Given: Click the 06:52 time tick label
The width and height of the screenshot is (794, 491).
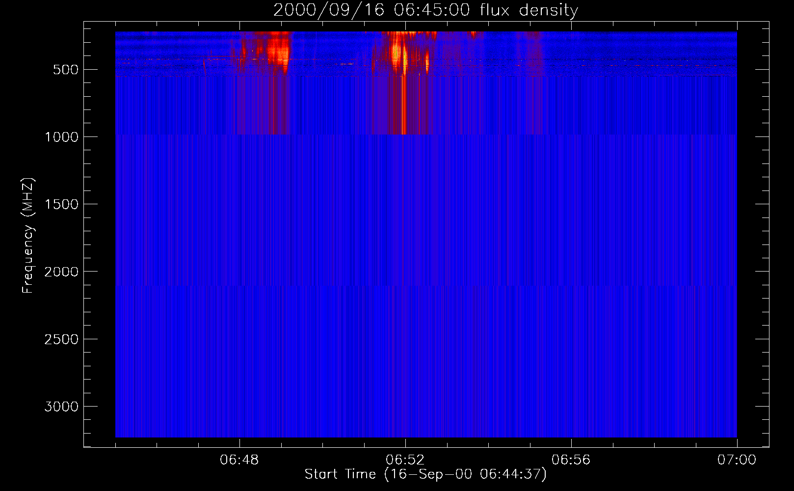Looking at the screenshot, I should pos(405,460).
